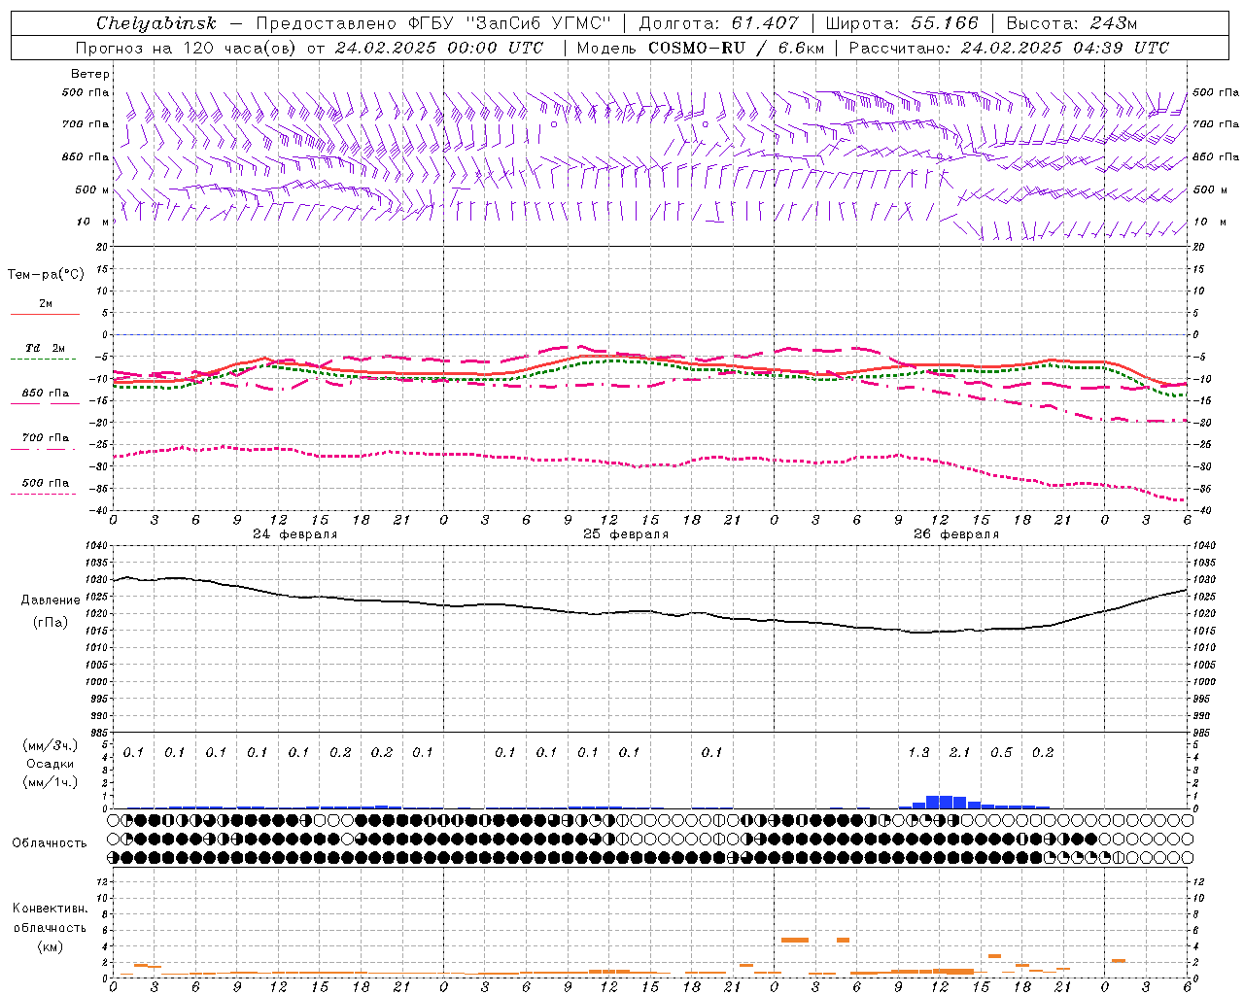Click the Конвективн. label

50,909
